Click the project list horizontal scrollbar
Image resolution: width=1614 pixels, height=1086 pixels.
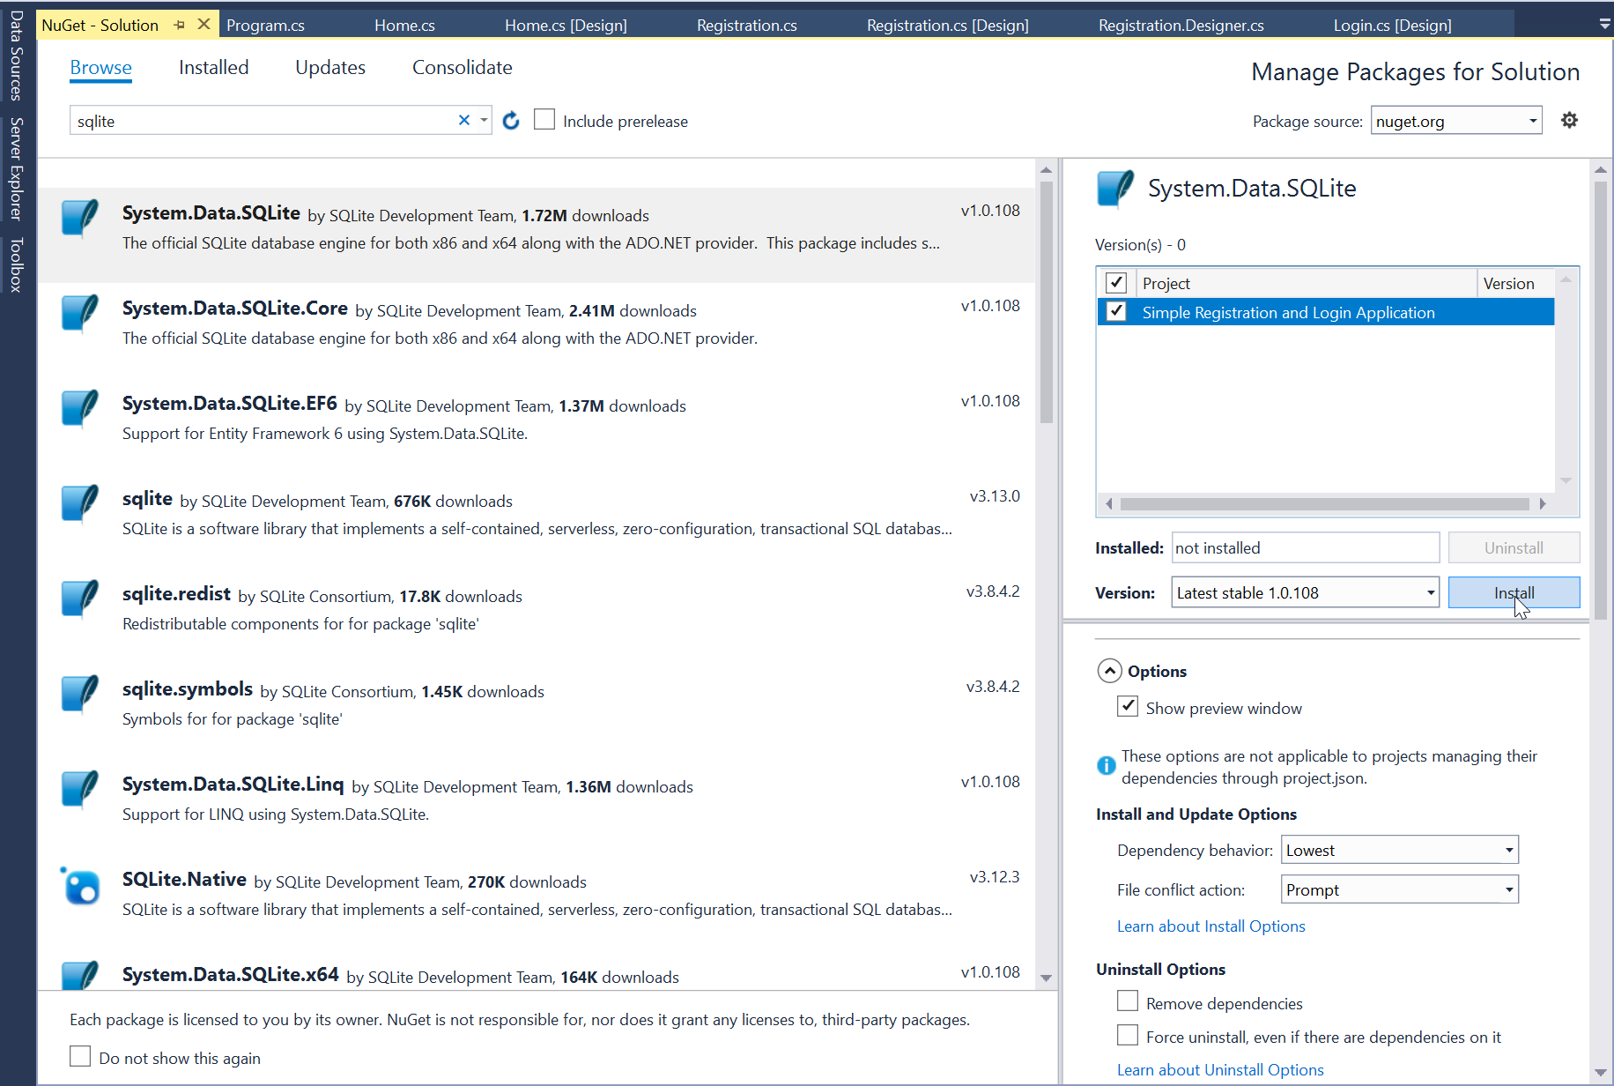click(1325, 504)
